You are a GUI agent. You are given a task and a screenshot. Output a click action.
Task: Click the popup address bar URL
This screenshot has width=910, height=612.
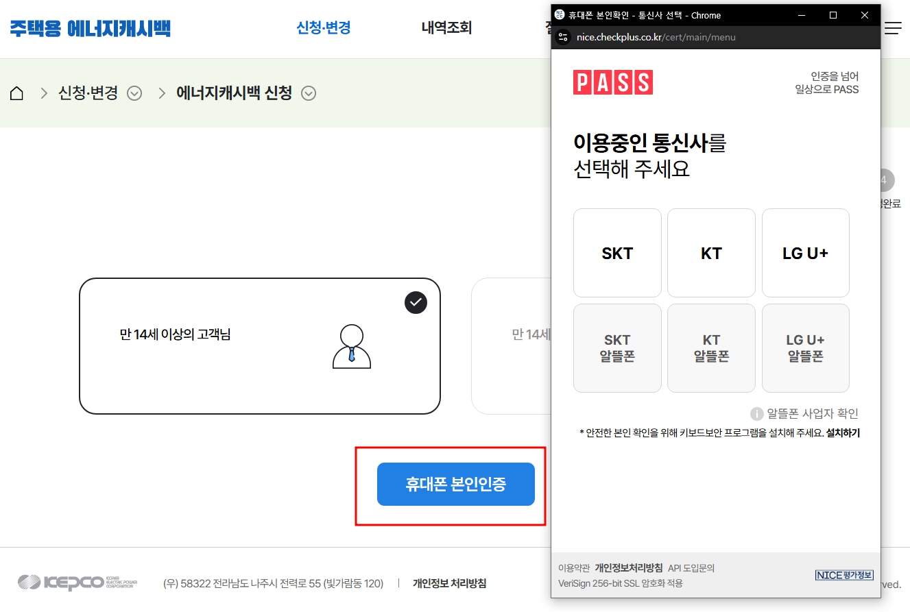point(656,37)
